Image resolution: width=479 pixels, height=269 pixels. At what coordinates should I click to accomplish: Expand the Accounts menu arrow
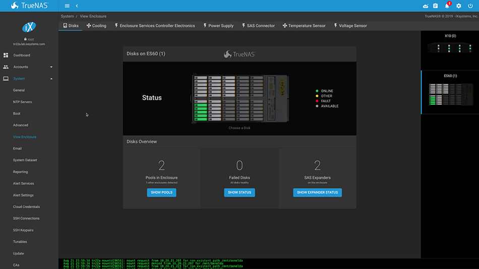51,67
